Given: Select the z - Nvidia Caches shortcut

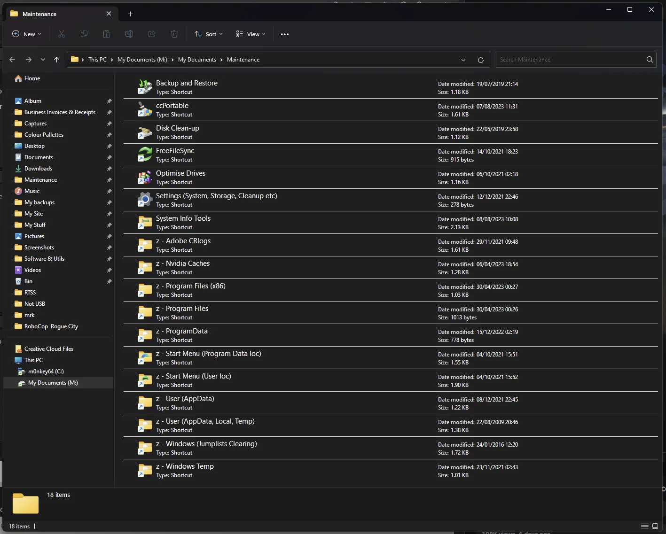Looking at the screenshot, I should tap(391, 268).
